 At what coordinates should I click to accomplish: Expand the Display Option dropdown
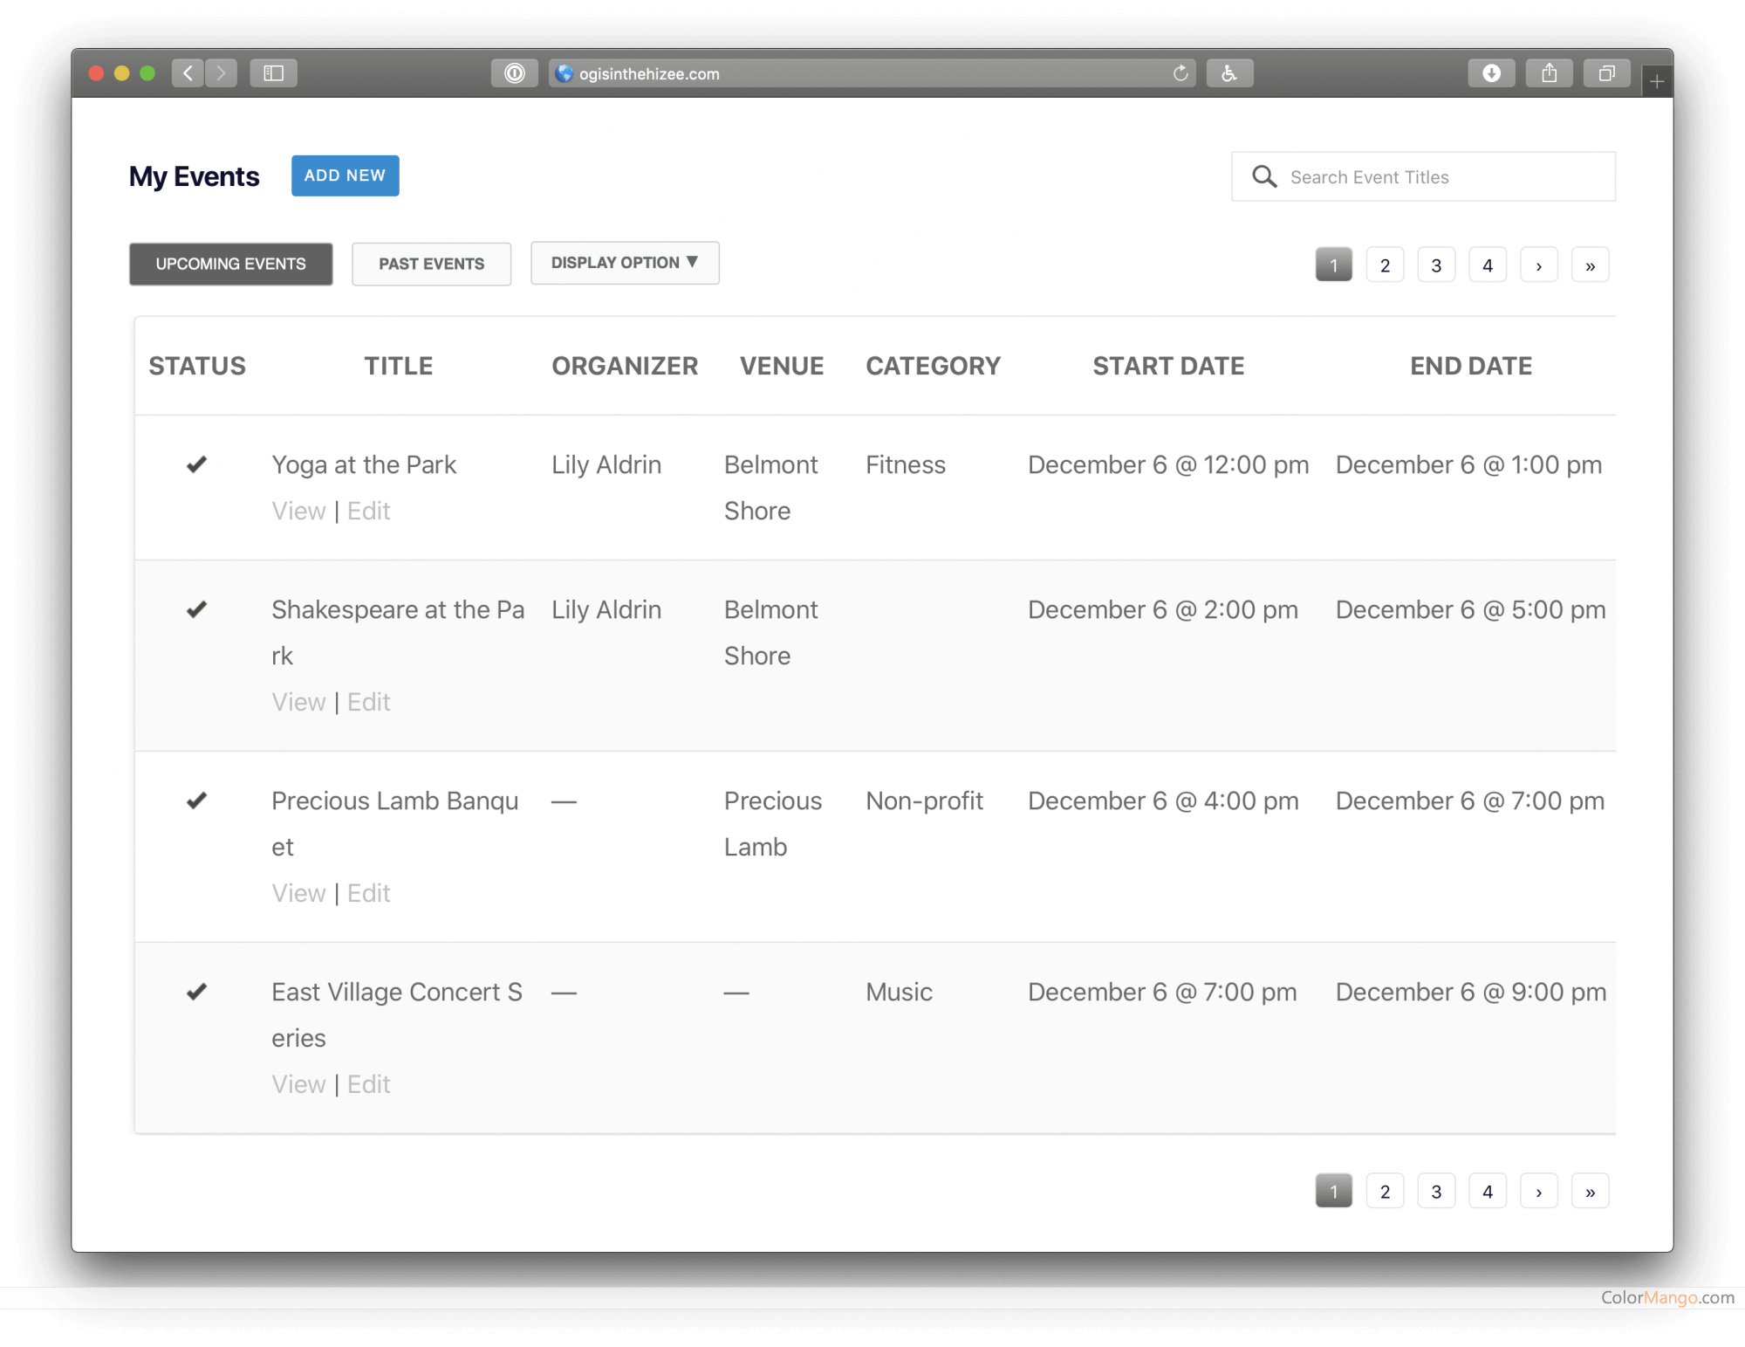[625, 263]
